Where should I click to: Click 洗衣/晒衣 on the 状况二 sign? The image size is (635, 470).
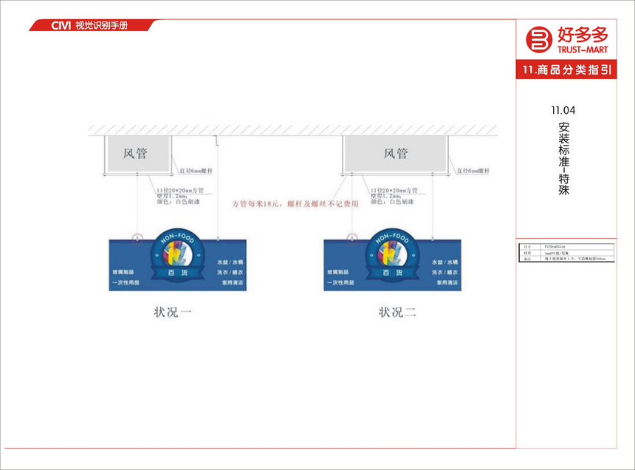pos(444,272)
